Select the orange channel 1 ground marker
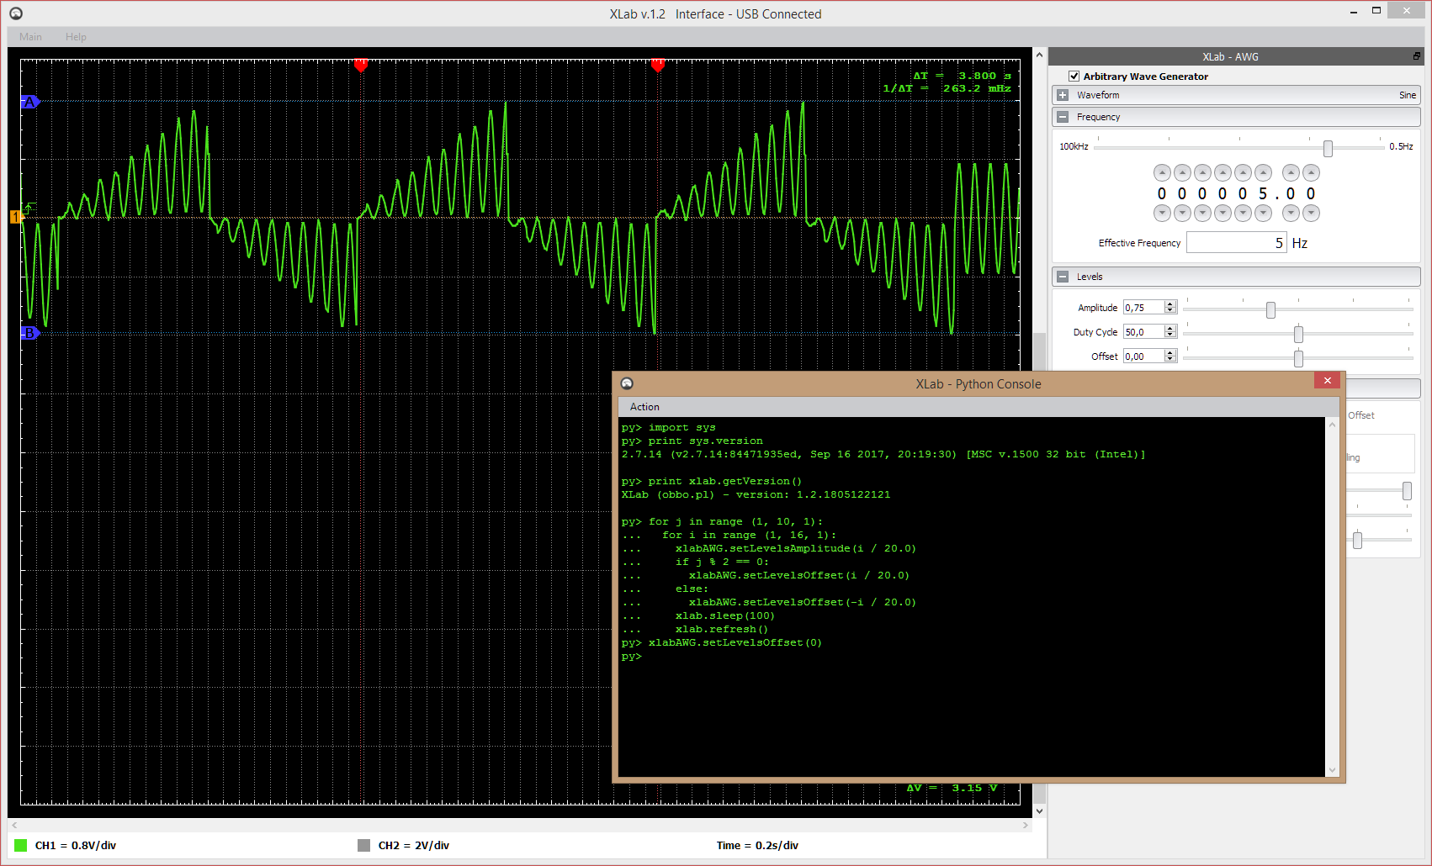Image resolution: width=1432 pixels, height=866 pixels. pyautogui.click(x=14, y=217)
